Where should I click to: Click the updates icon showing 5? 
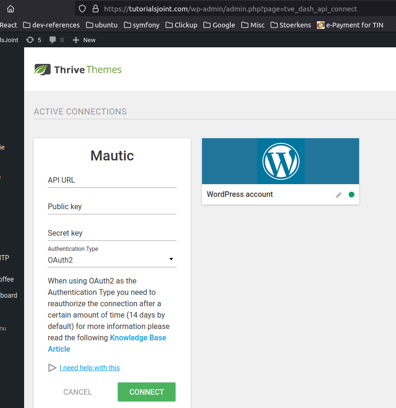[34, 40]
